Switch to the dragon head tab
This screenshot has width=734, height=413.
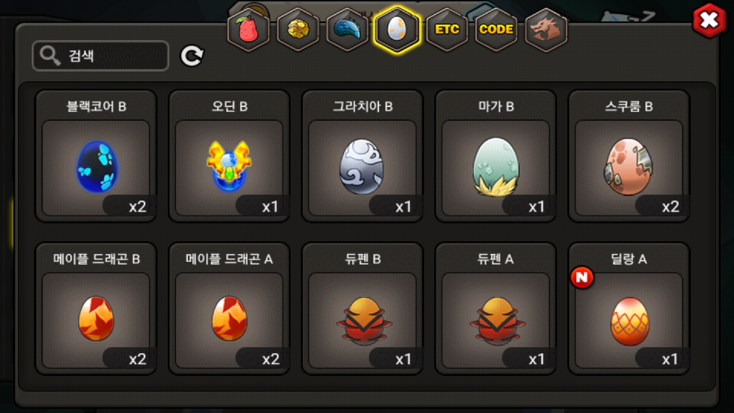point(546,30)
